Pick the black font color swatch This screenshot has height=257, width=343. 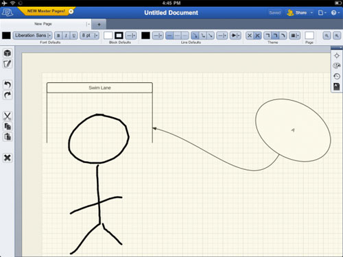6,36
